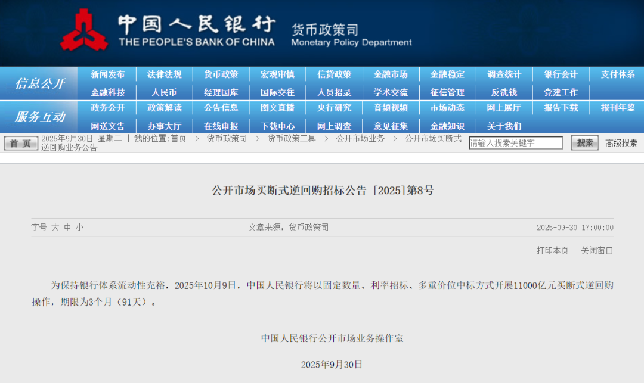This screenshot has height=383, width=644.
Task: Follow the 货币政策工具 breadcrumb link
Action: pos(291,138)
